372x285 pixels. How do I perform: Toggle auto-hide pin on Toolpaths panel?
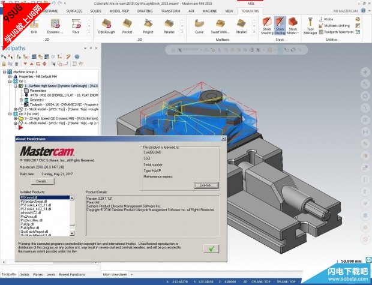tap(91, 48)
